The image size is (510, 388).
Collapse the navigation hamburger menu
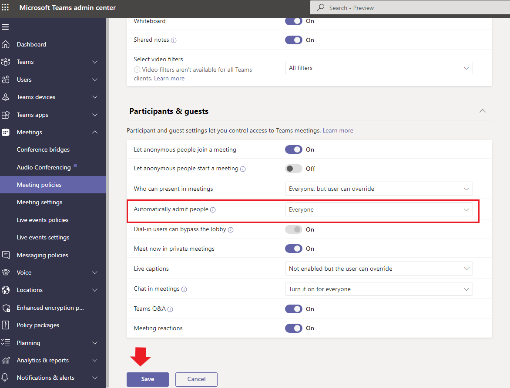5,27
